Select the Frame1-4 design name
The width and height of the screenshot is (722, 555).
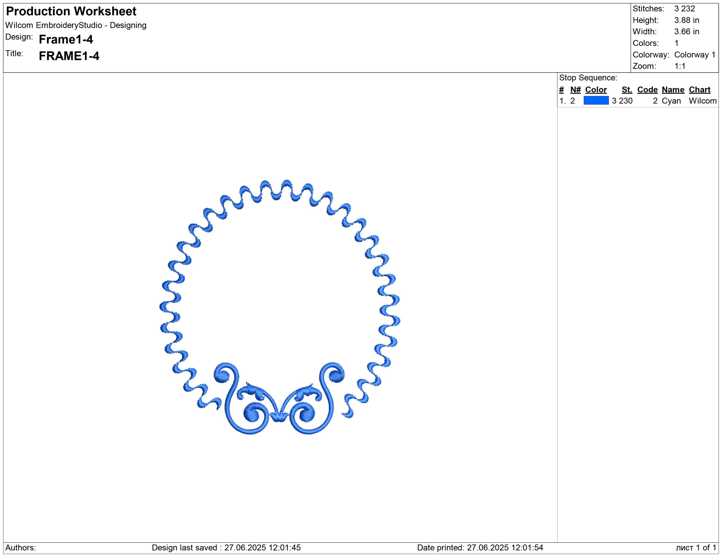click(x=66, y=40)
